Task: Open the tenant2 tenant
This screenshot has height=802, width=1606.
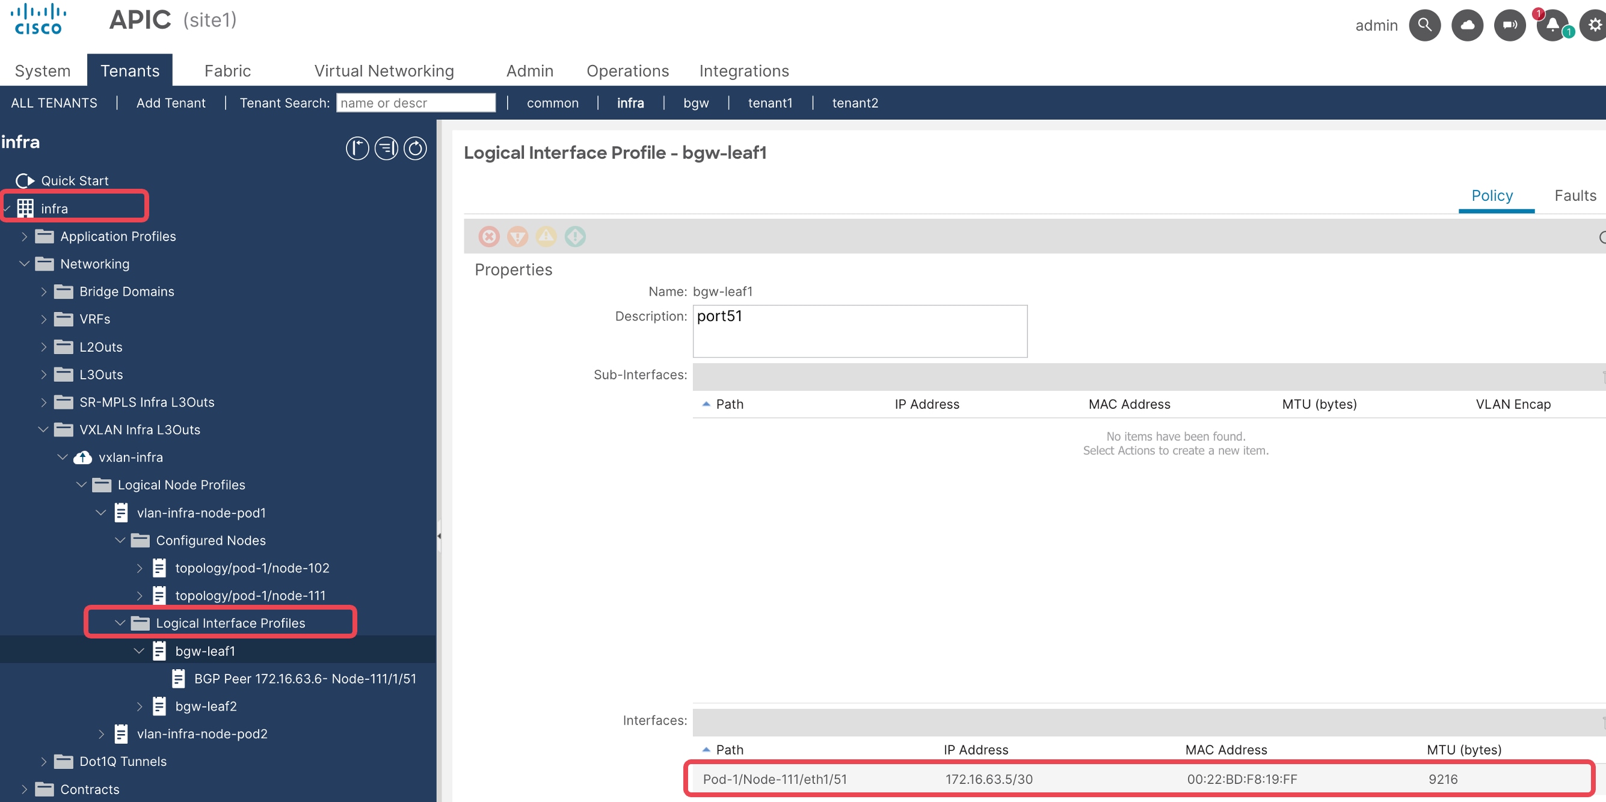Action: click(x=855, y=103)
